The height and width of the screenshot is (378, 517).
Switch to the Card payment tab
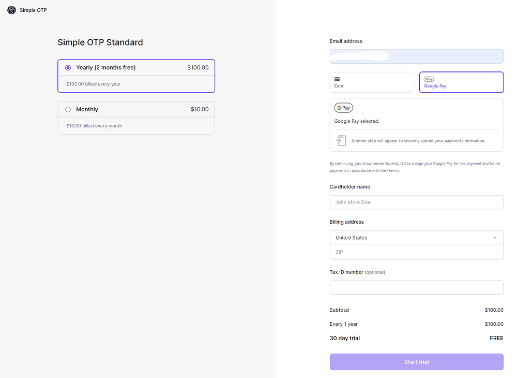coord(371,82)
